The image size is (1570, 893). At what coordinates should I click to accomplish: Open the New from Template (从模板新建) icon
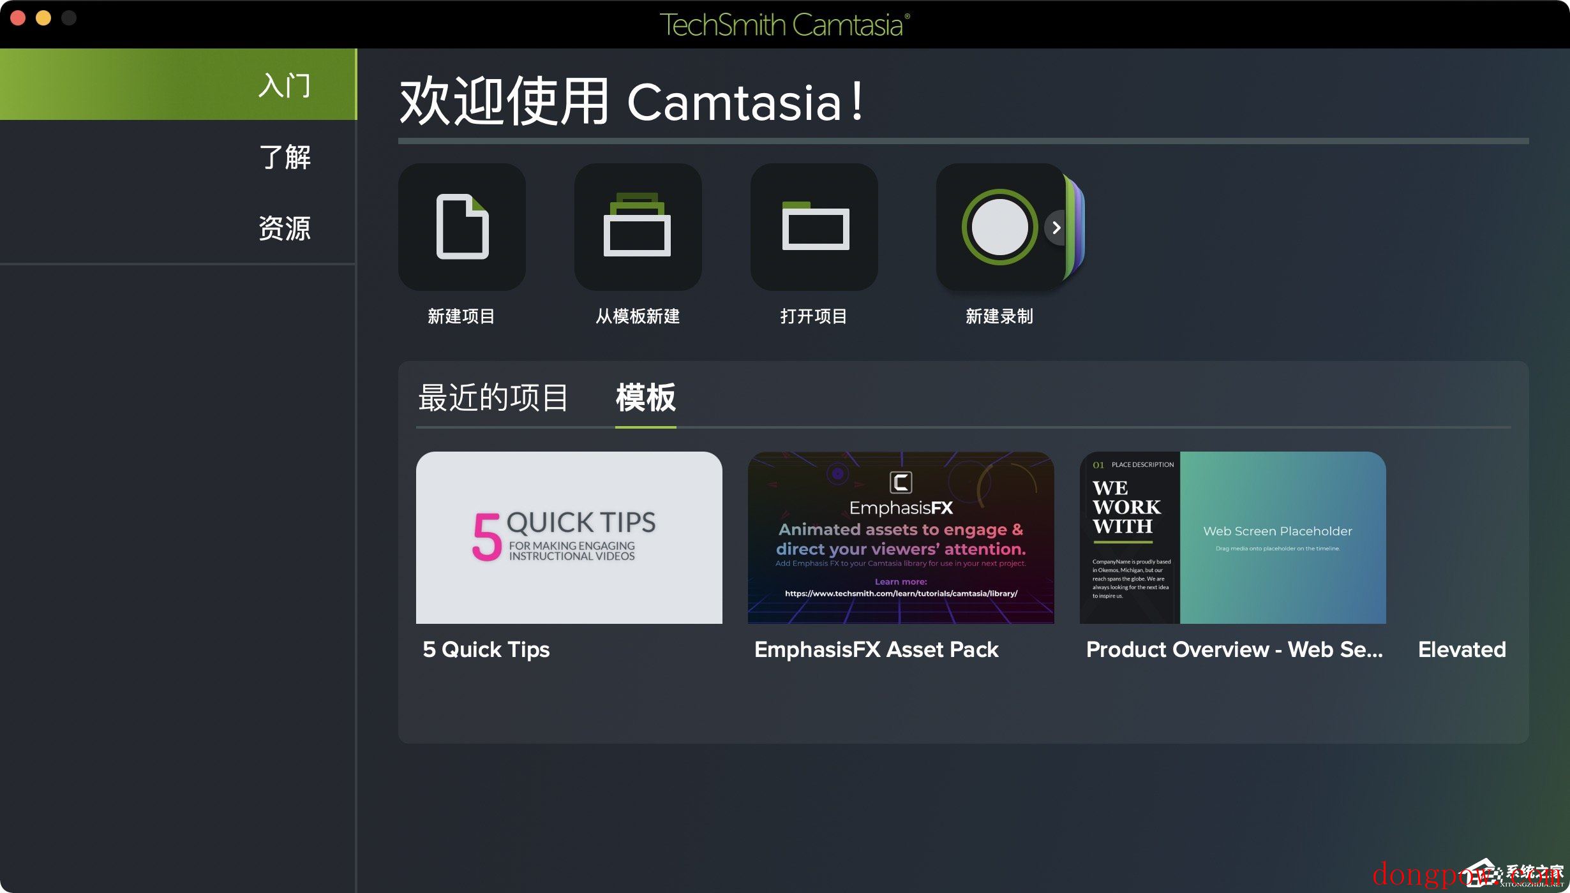tap(638, 227)
